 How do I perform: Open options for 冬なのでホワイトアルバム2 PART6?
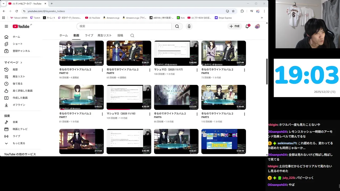[197, 114]
